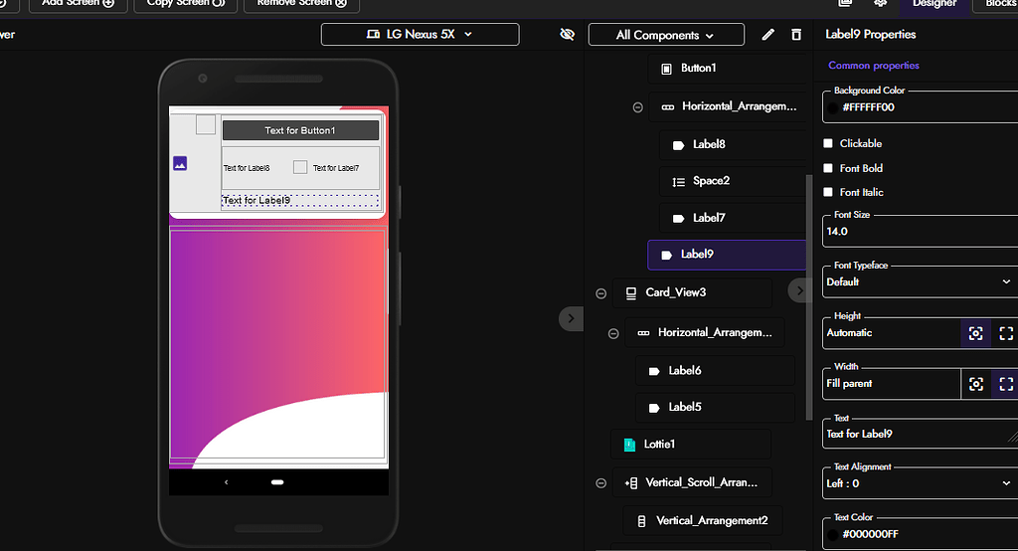Viewport: 1018px width, 551px height.
Task: Toggle hidden components visibility eye icon
Action: 567,35
